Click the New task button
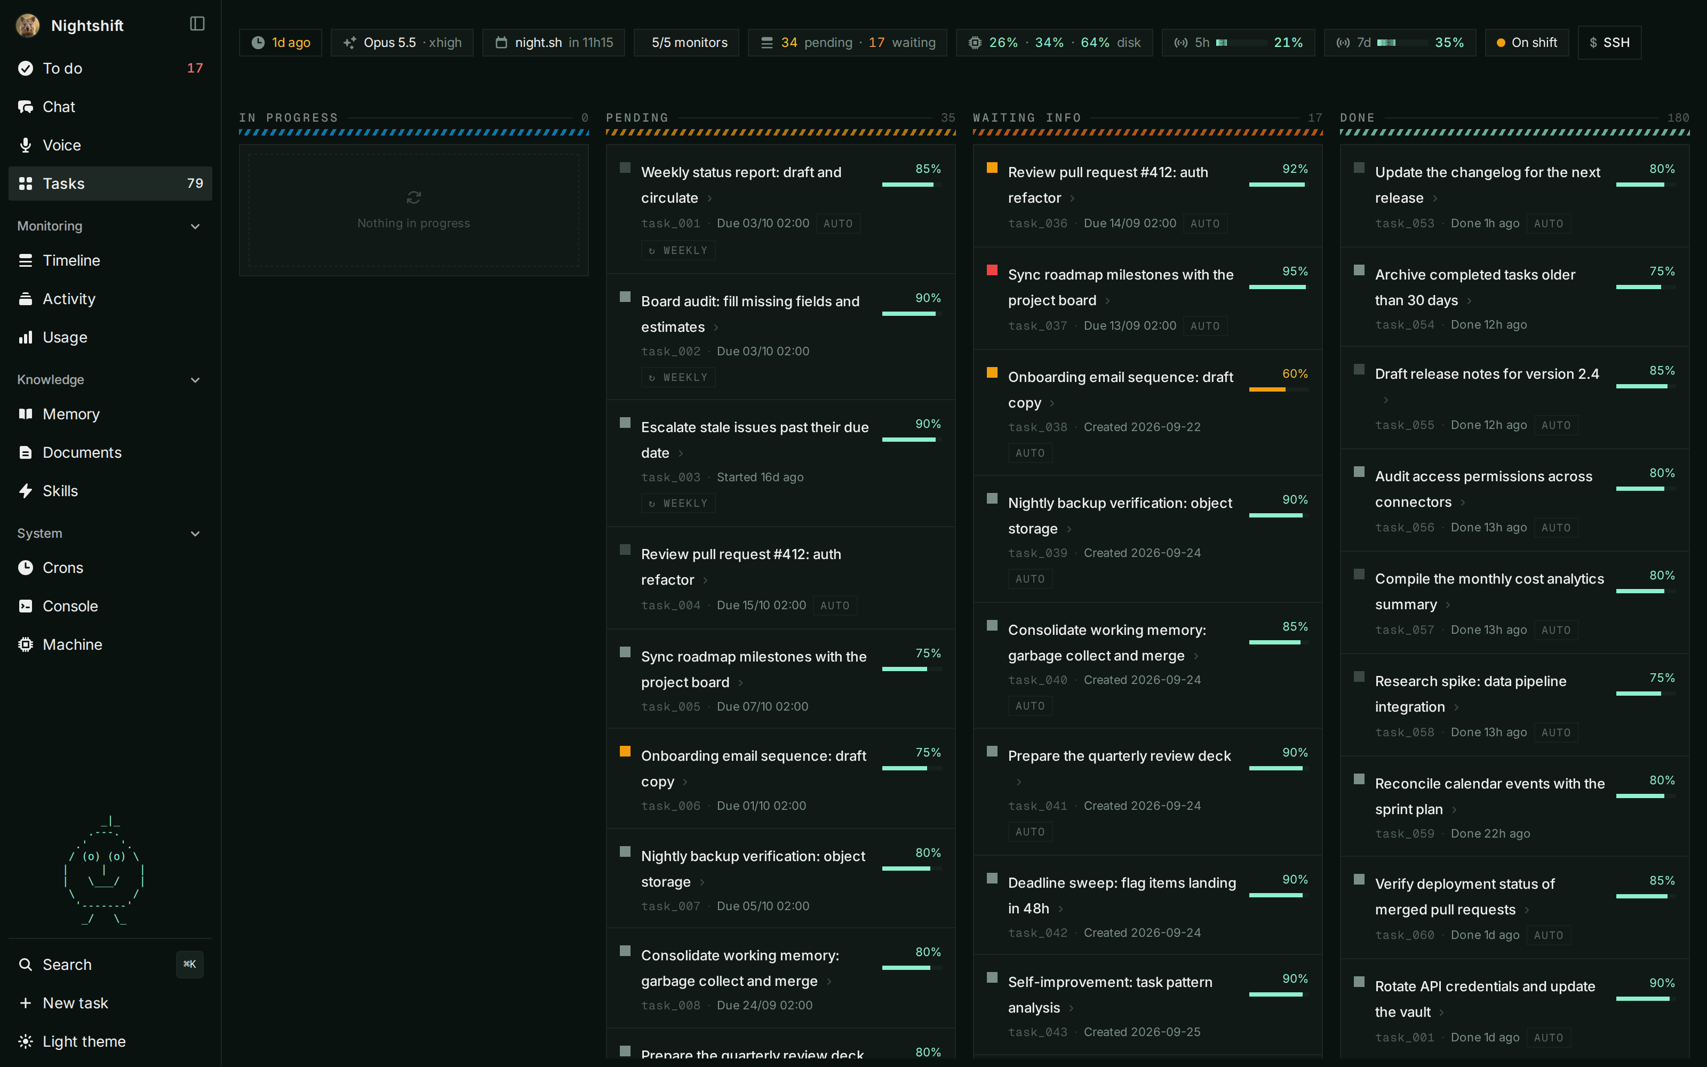Screen dimensions: 1707x1067 pyautogui.click(x=110, y=1004)
